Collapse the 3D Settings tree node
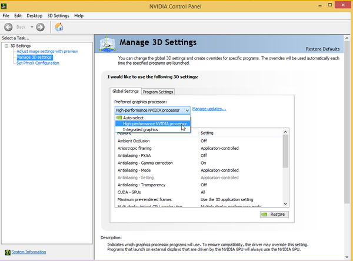The width and height of the screenshot is (353, 261). (5, 46)
